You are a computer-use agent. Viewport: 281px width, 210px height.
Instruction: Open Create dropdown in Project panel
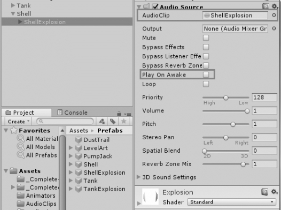tap(18, 122)
